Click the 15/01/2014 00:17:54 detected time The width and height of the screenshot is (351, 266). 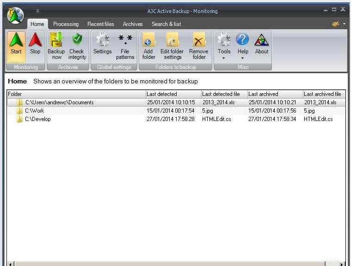click(x=170, y=111)
